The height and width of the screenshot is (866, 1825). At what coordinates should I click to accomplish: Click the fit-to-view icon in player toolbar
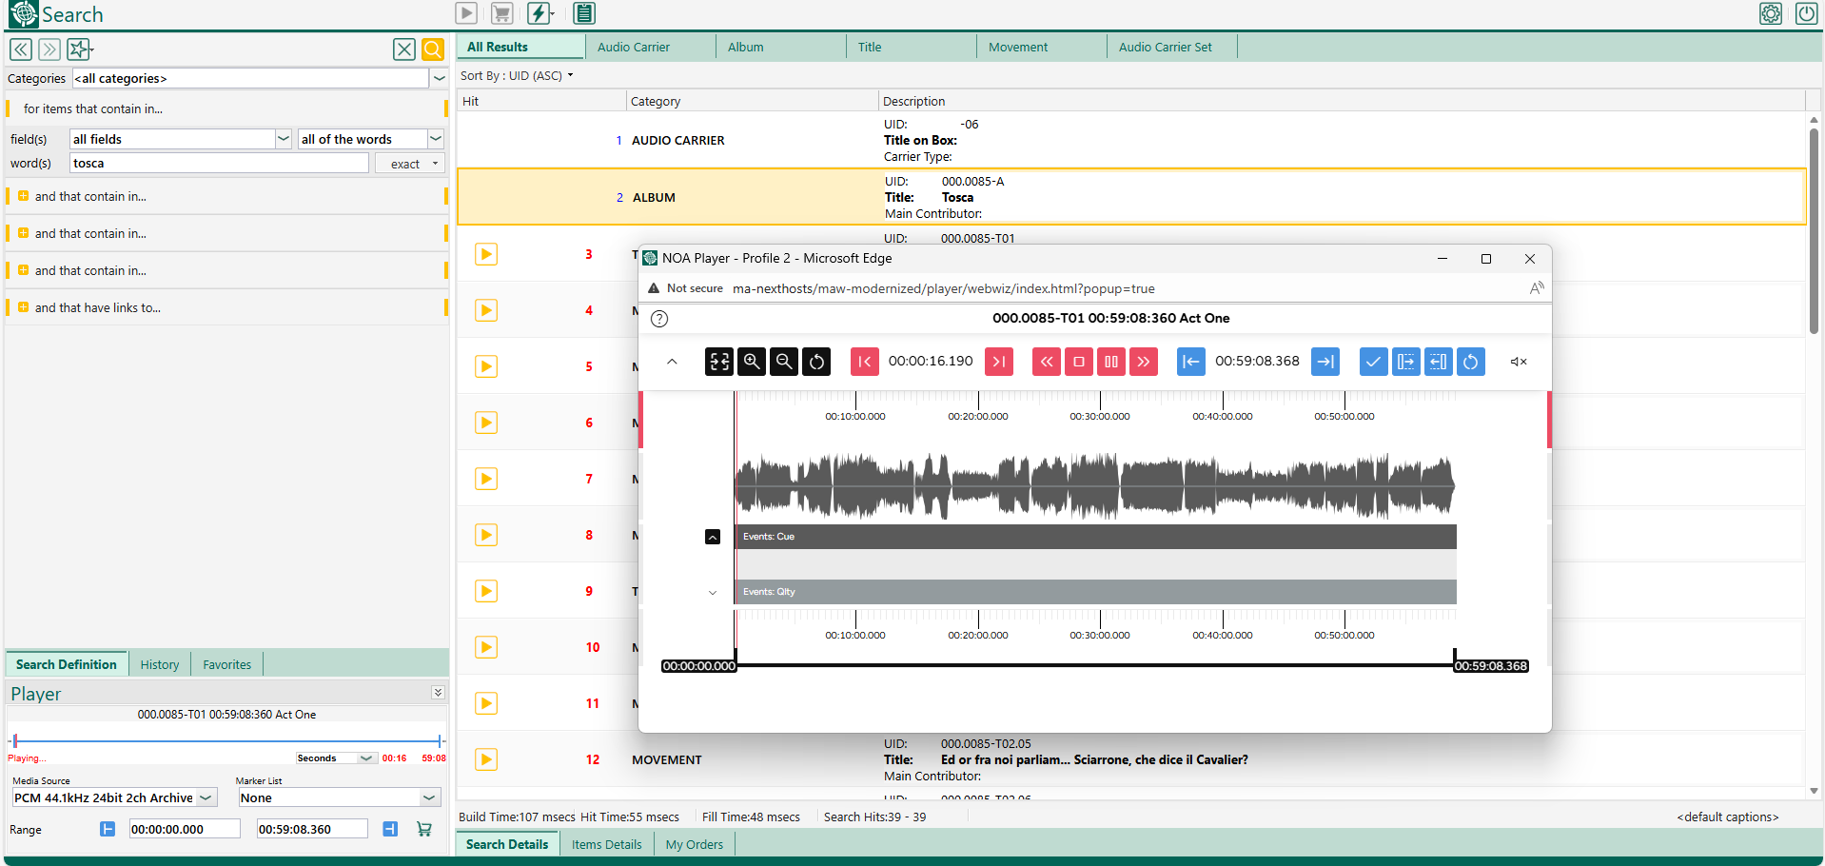(x=719, y=362)
